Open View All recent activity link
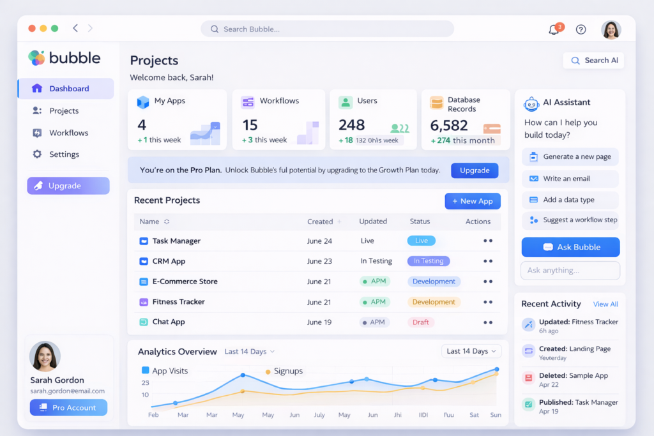The image size is (654, 436). pos(605,304)
